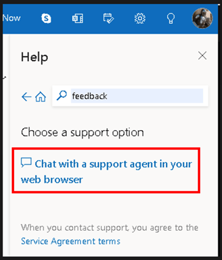Focus the search box containing "feedback"
This screenshot has width=222, height=260.
(137, 96)
